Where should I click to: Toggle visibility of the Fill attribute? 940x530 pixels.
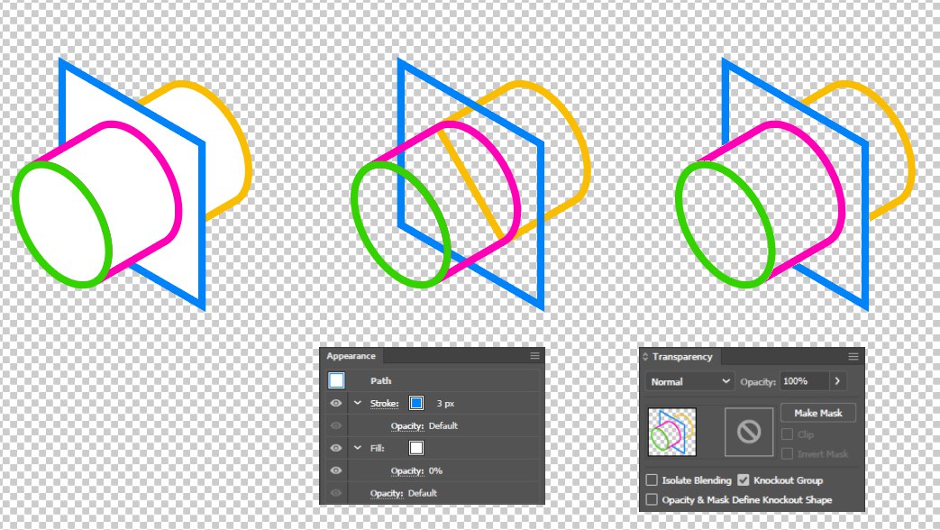click(x=335, y=448)
